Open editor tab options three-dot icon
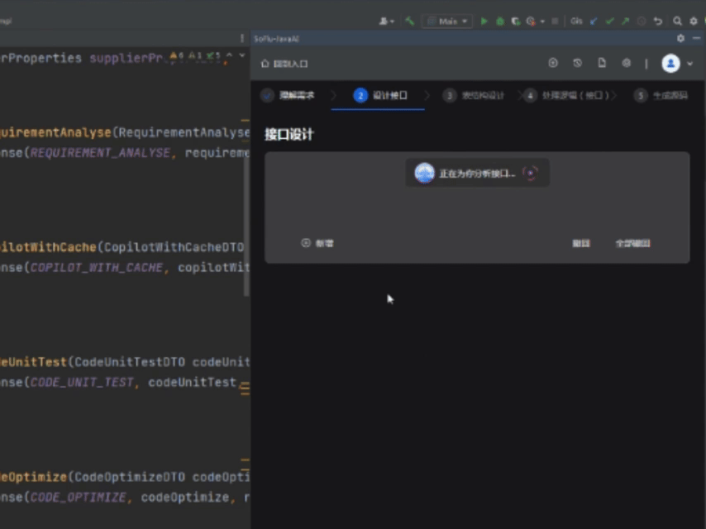This screenshot has width=706, height=529. coord(242,38)
